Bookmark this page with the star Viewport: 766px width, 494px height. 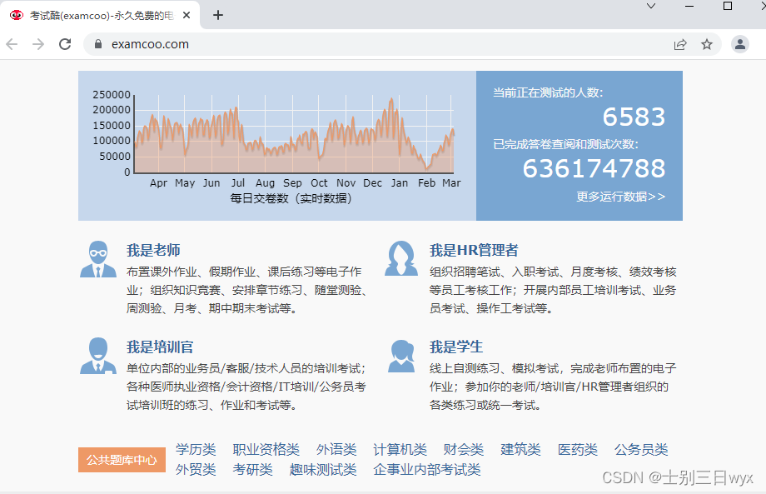[x=706, y=44]
